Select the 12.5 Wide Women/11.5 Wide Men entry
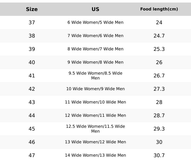Image resolution: width=191 pixels, height=162 pixels. (95, 129)
